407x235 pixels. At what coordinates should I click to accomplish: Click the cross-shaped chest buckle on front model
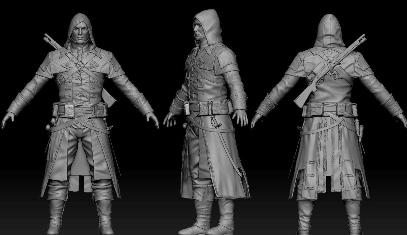[x=80, y=65]
